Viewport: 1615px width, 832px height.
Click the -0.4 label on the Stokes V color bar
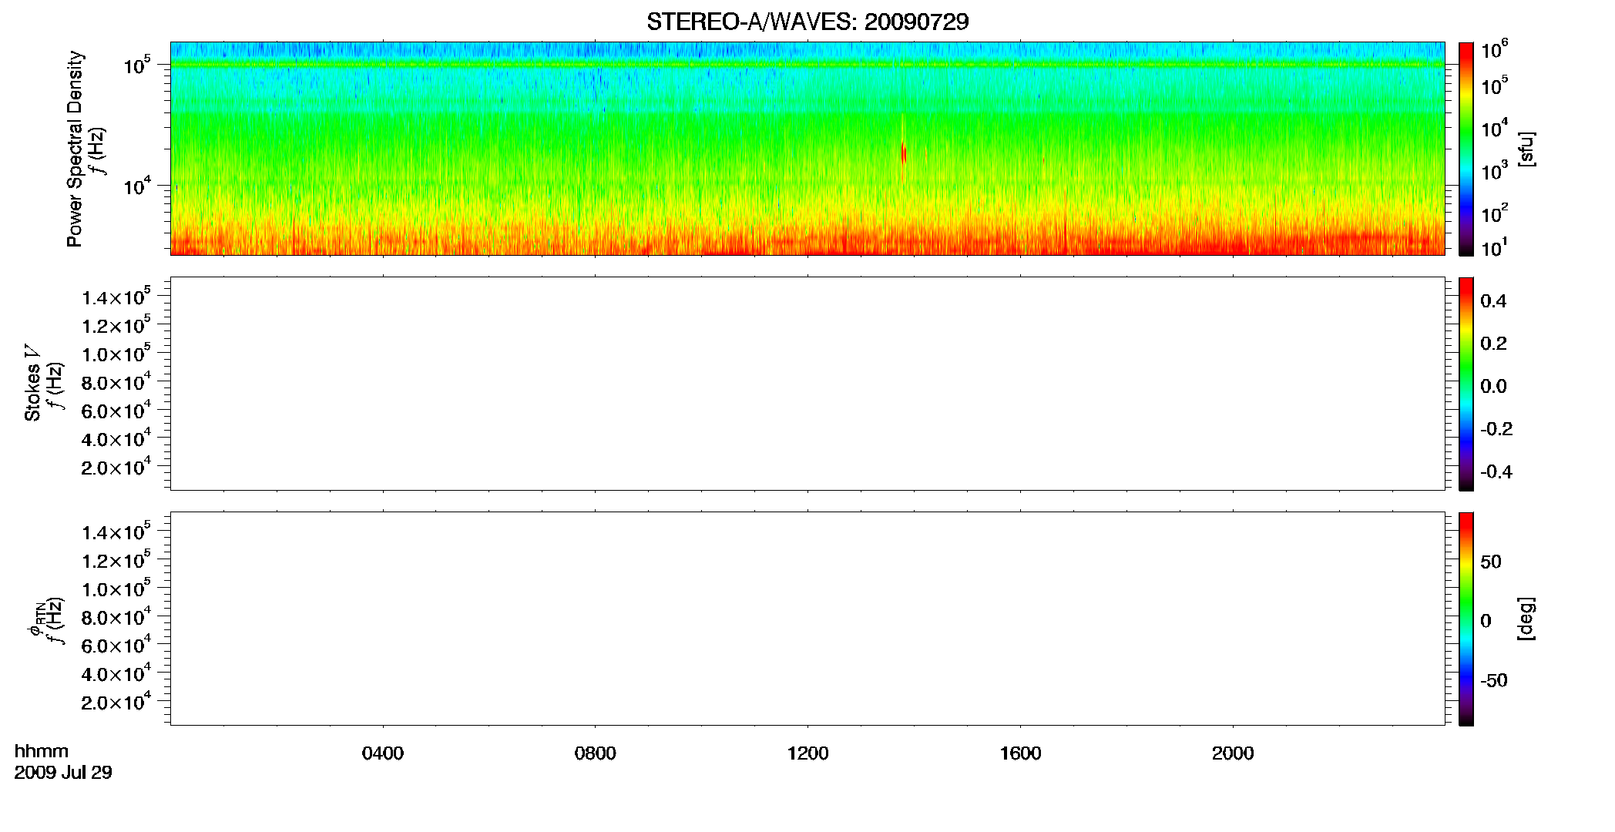point(1496,472)
